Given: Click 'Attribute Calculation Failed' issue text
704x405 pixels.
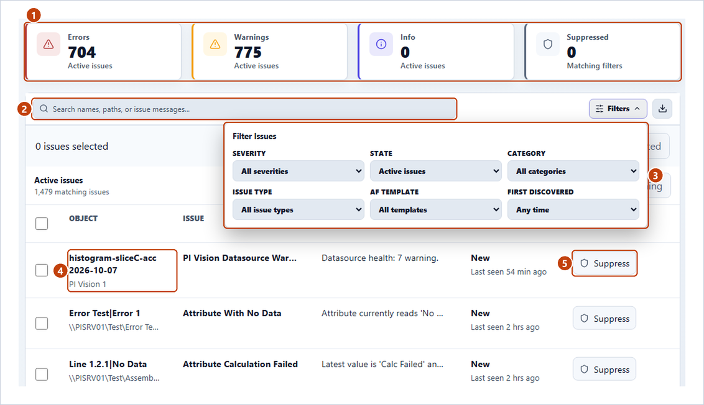Looking at the screenshot, I should [240, 364].
